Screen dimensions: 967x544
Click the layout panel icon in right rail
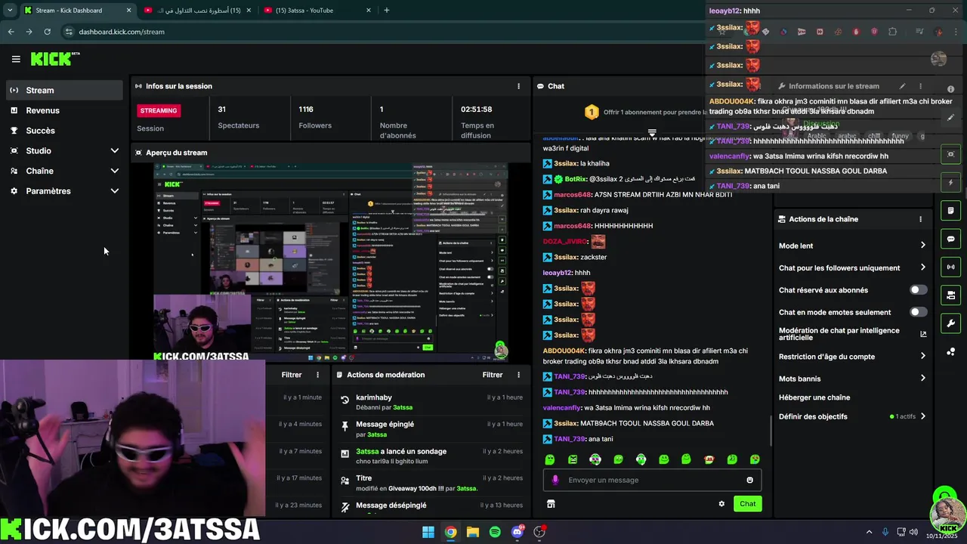(x=950, y=295)
